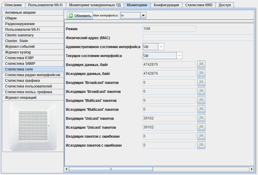Show graph for incoming Multicast packets

coord(202,100)
